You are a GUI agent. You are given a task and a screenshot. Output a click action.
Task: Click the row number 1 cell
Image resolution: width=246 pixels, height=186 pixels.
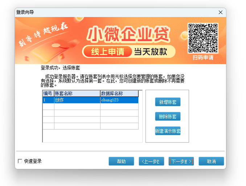point(48,100)
